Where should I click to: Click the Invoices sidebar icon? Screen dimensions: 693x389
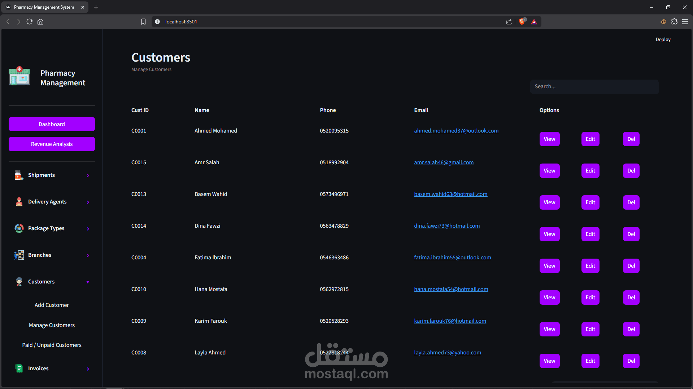pos(19,368)
